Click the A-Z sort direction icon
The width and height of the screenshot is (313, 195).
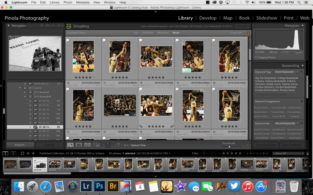coord(118,145)
